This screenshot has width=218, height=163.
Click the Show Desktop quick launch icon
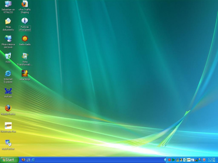pos(28,160)
